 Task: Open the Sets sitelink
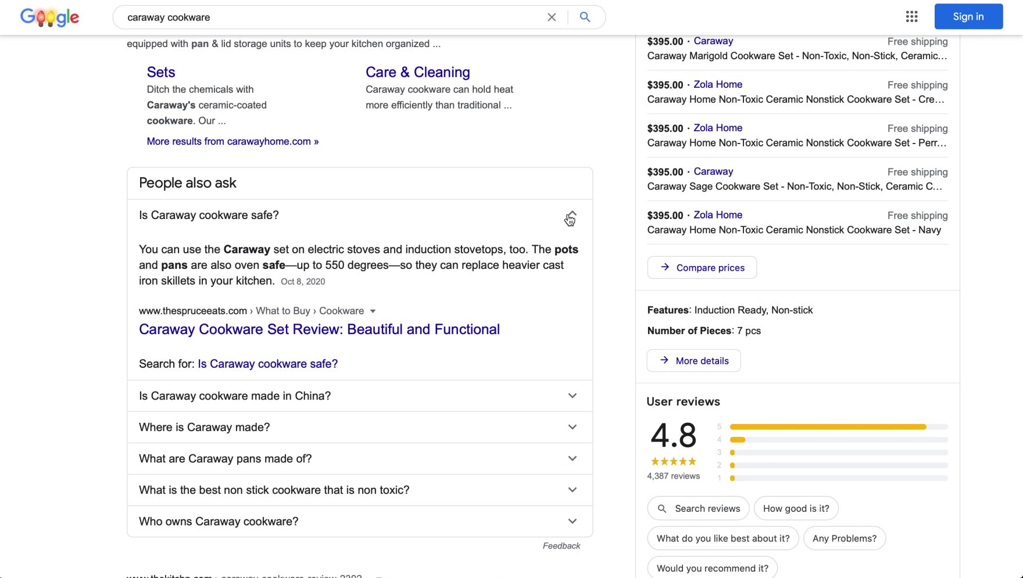[x=160, y=72]
